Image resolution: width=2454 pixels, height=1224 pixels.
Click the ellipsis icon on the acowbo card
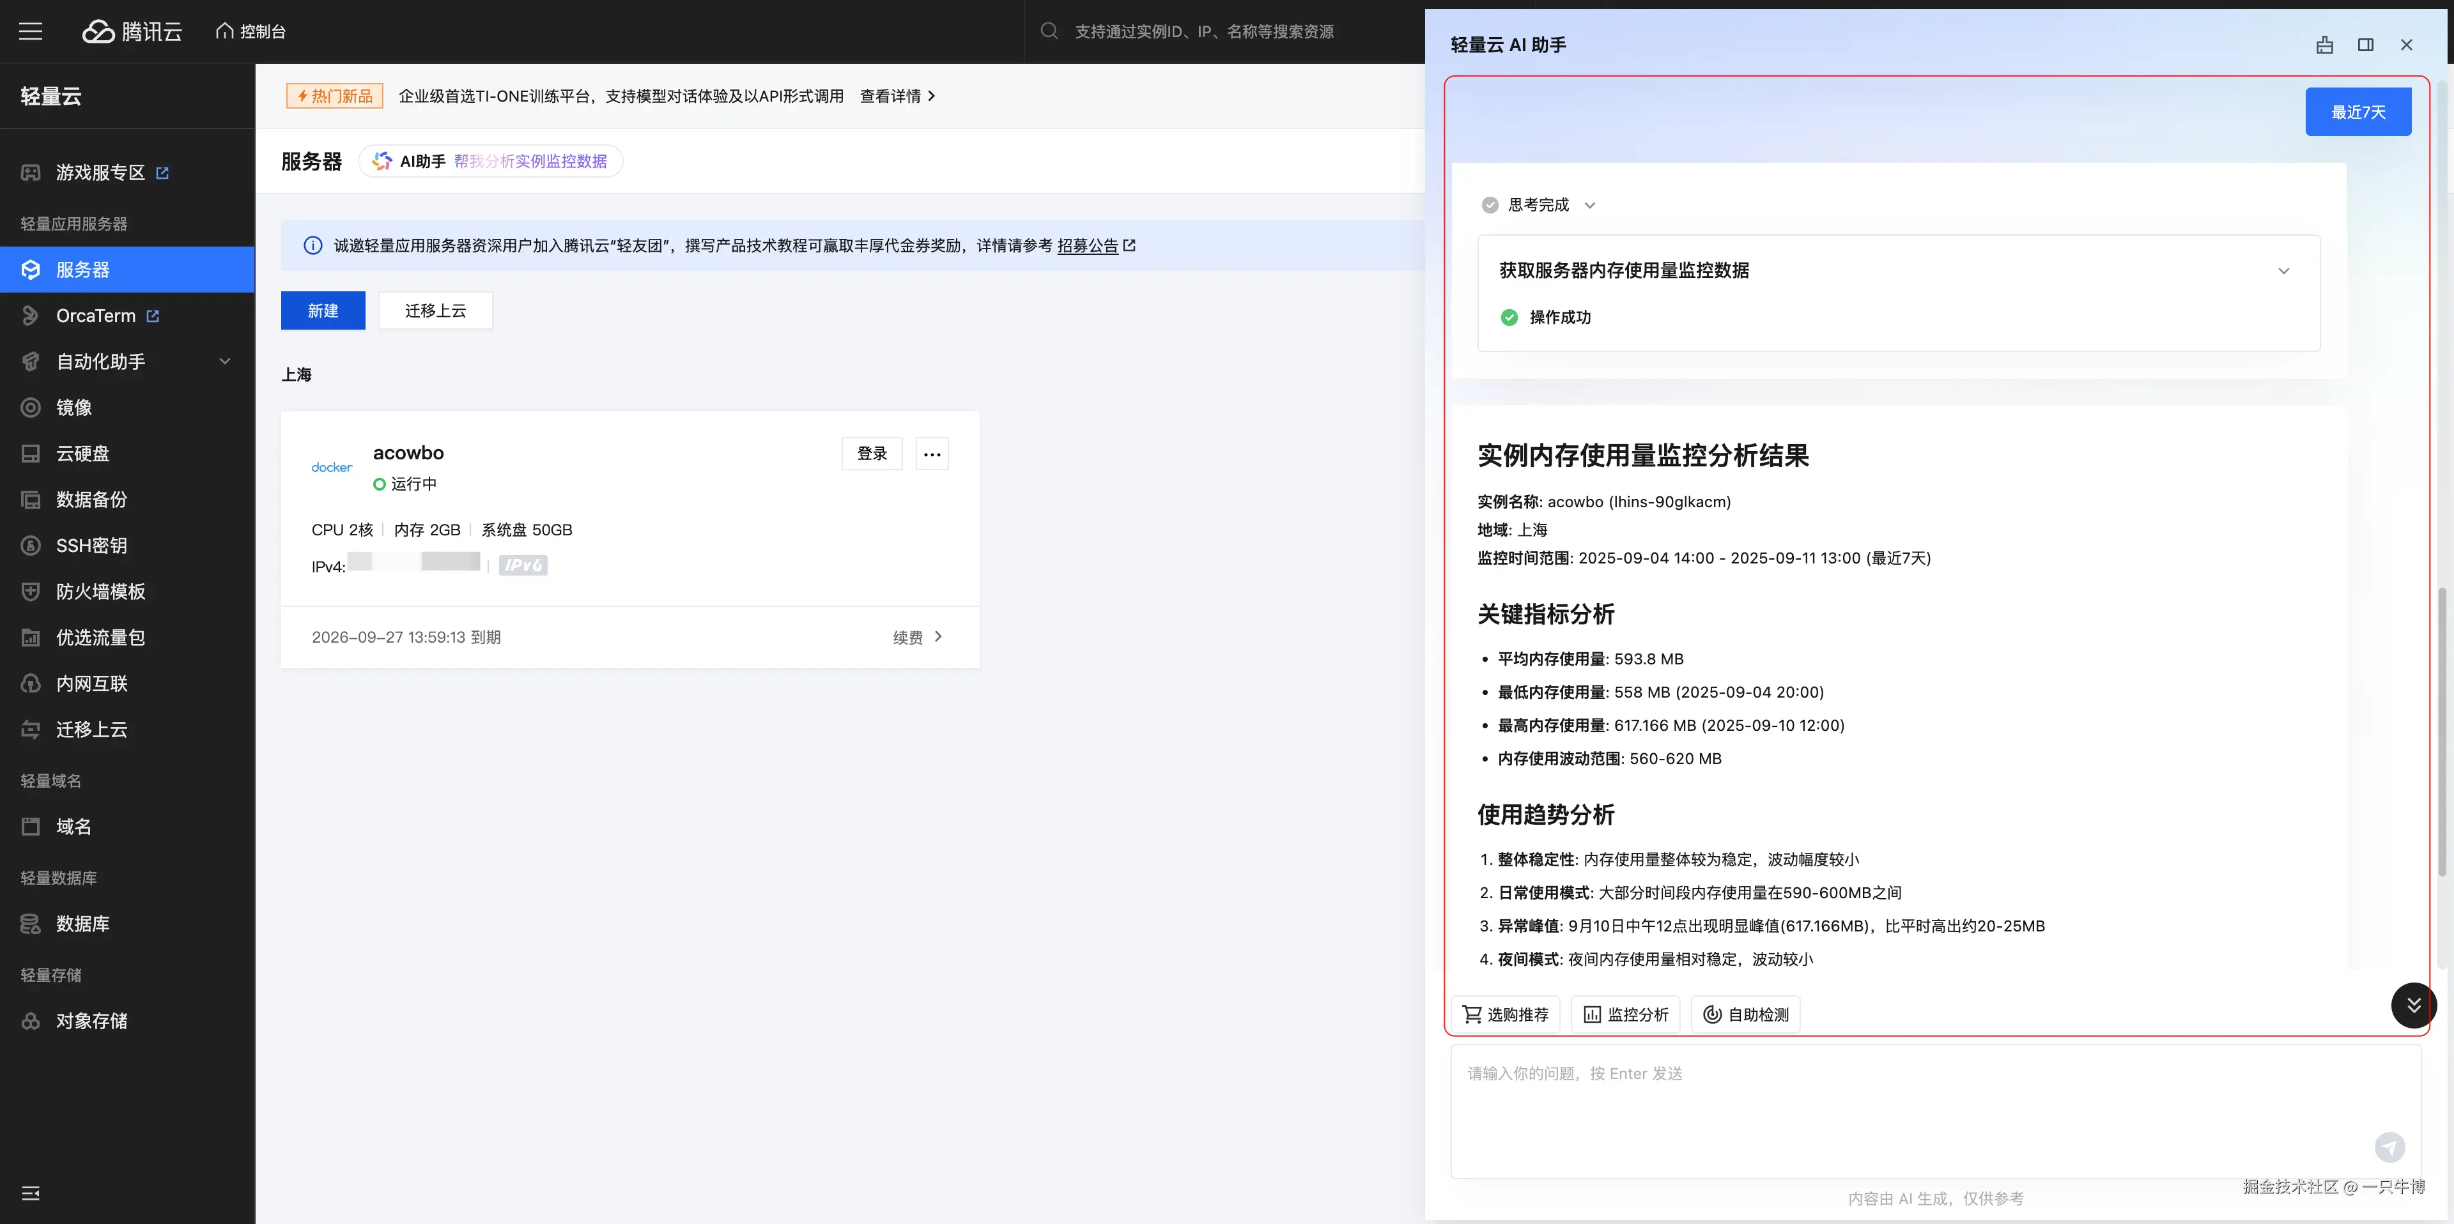(x=930, y=454)
